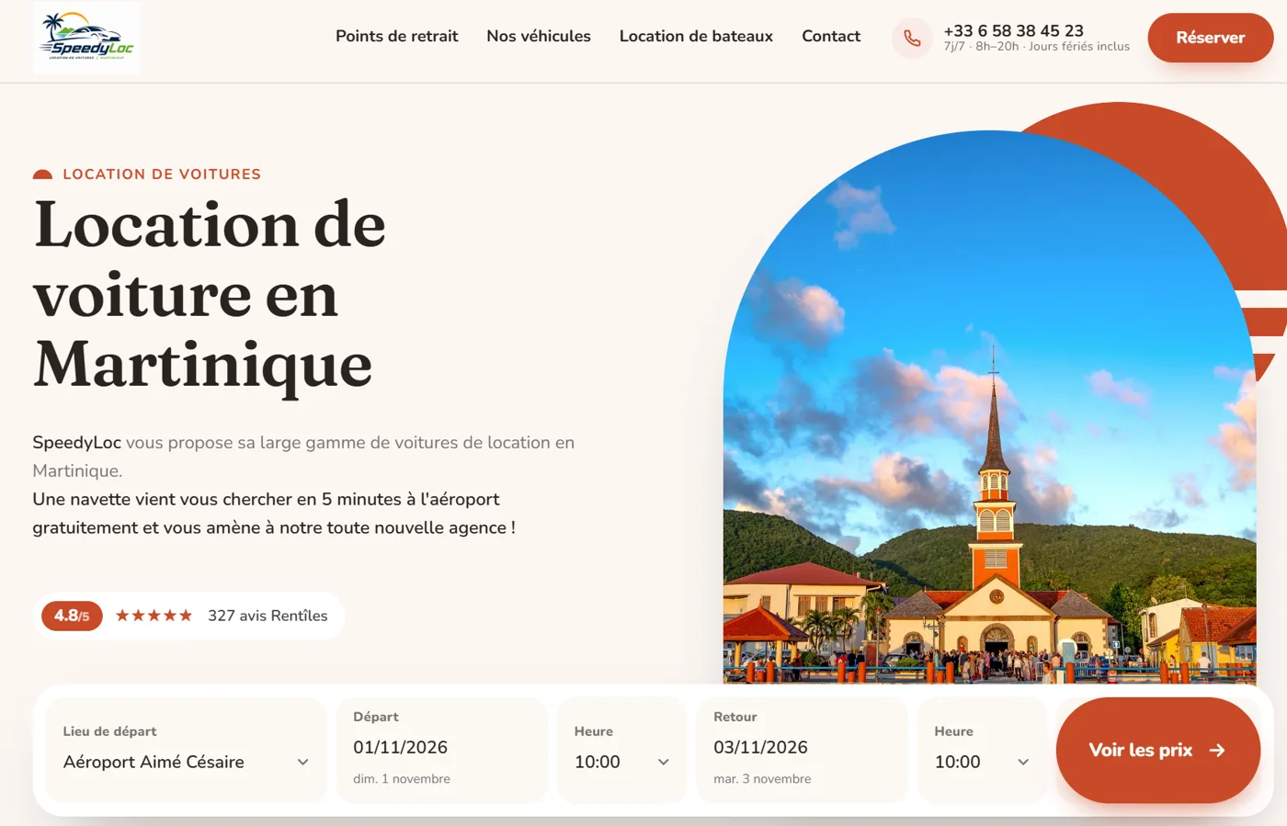Click the 4.8/5 rating badge
The image size is (1287, 826).
[72, 616]
